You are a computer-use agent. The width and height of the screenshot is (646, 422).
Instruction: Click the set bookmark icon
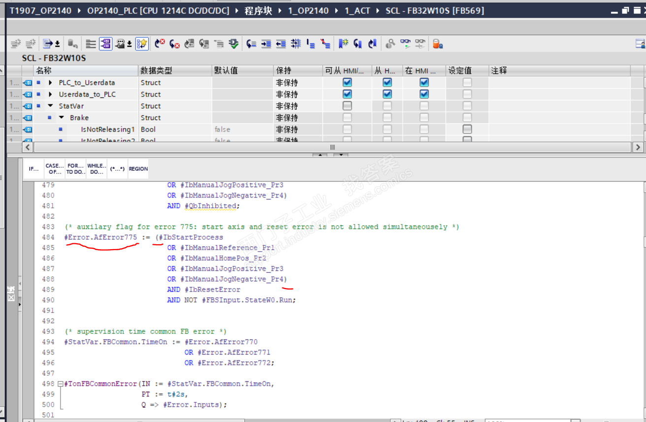pos(343,44)
